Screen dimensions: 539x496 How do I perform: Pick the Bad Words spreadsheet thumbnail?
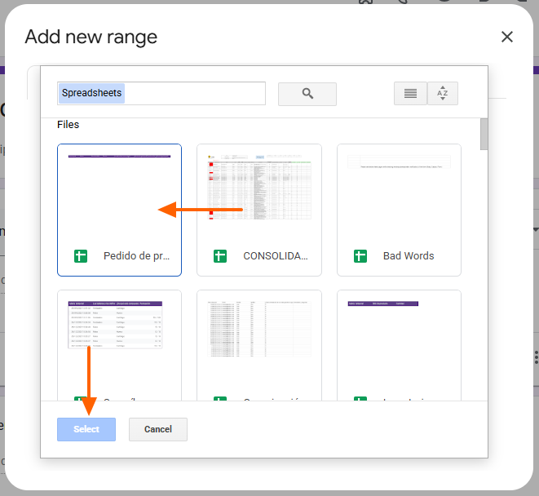point(399,210)
